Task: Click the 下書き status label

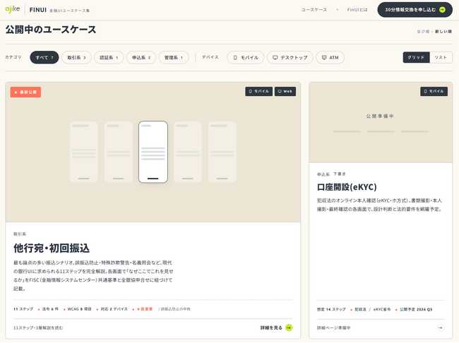Action: coord(340,174)
